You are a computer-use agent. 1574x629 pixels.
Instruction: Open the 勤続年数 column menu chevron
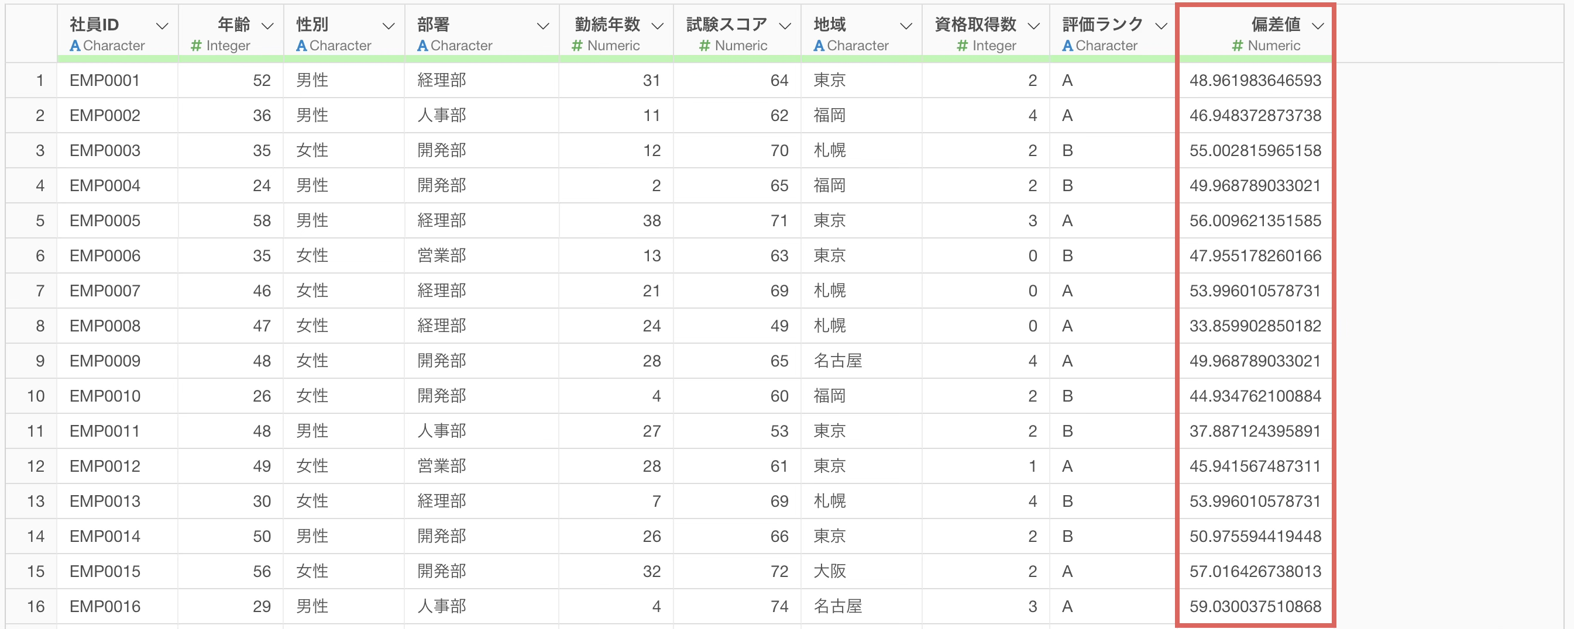(x=658, y=26)
